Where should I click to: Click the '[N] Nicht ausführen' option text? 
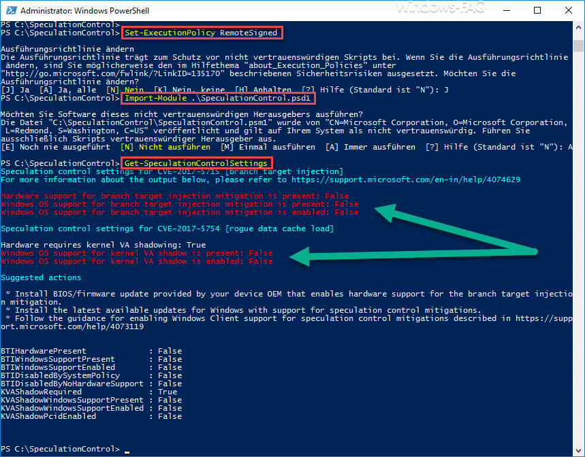(x=165, y=147)
